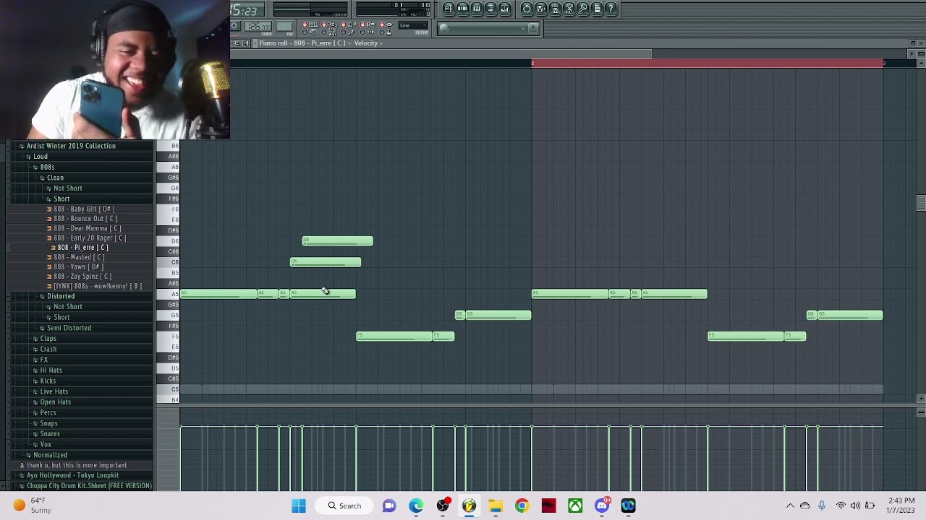Select 808 - Baby Girl [ D# ] sample
This screenshot has width=926, height=520.
[83, 209]
